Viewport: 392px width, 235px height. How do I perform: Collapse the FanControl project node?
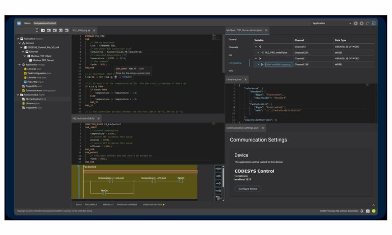[18, 39]
